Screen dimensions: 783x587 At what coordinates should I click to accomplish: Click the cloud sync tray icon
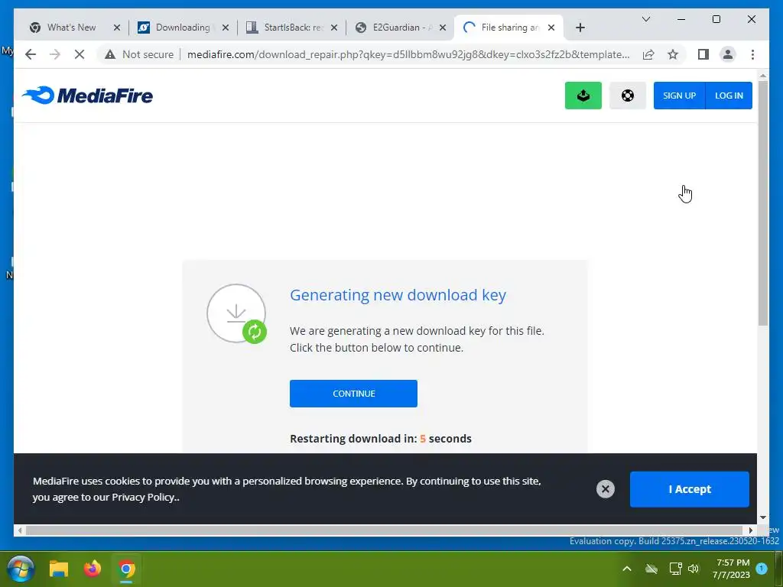coord(651,569)
